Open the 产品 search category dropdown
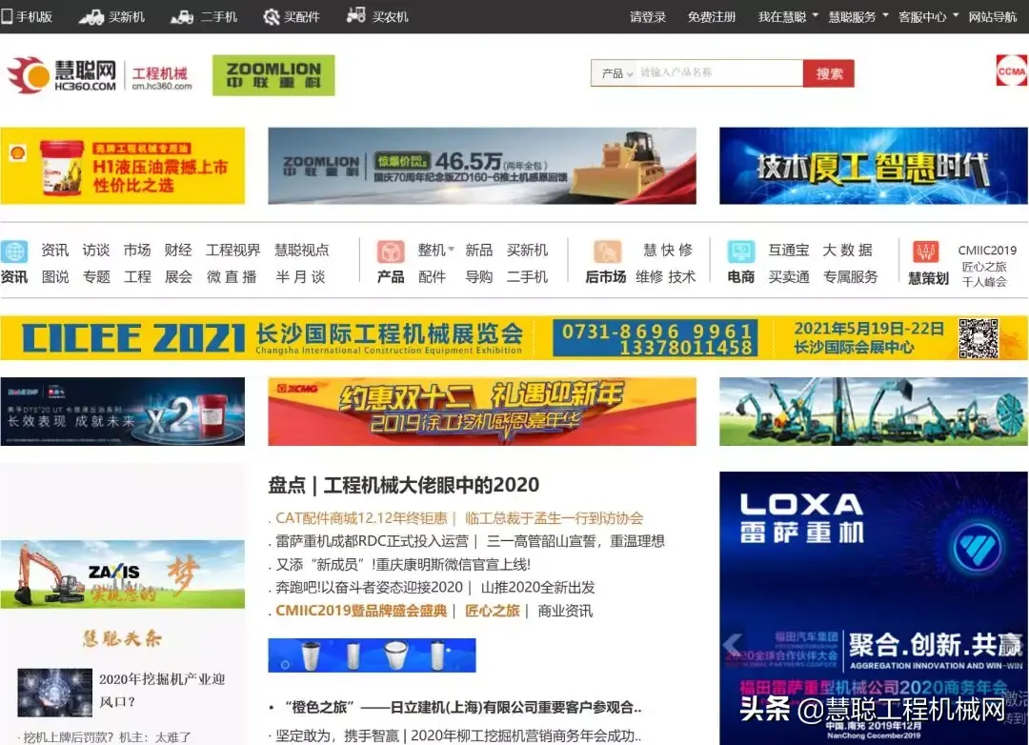Image resolution: width=1029 pixels, height=745 pixels. 616,73
